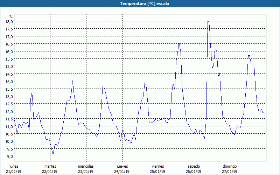Click the 13,5 y-axis value
Viewport: 280px width, 175px height.
[x=9, y=89]
